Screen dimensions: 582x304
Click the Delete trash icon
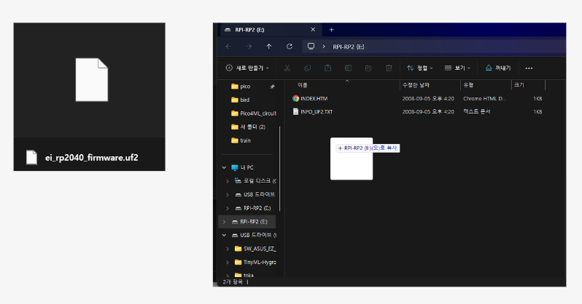389,68
